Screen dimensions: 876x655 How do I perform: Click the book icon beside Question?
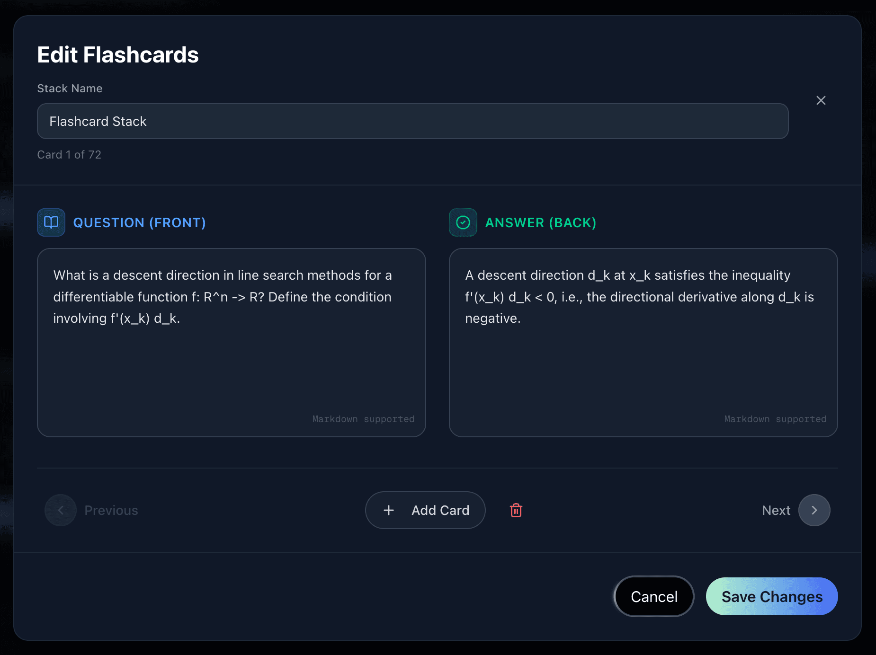tap(51, 222)
